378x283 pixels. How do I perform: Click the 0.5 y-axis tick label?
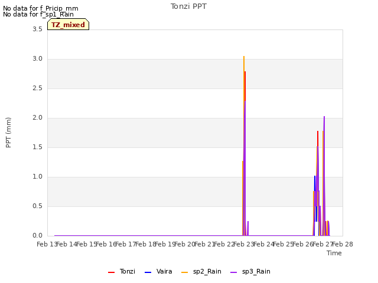[x=37, y=206]
